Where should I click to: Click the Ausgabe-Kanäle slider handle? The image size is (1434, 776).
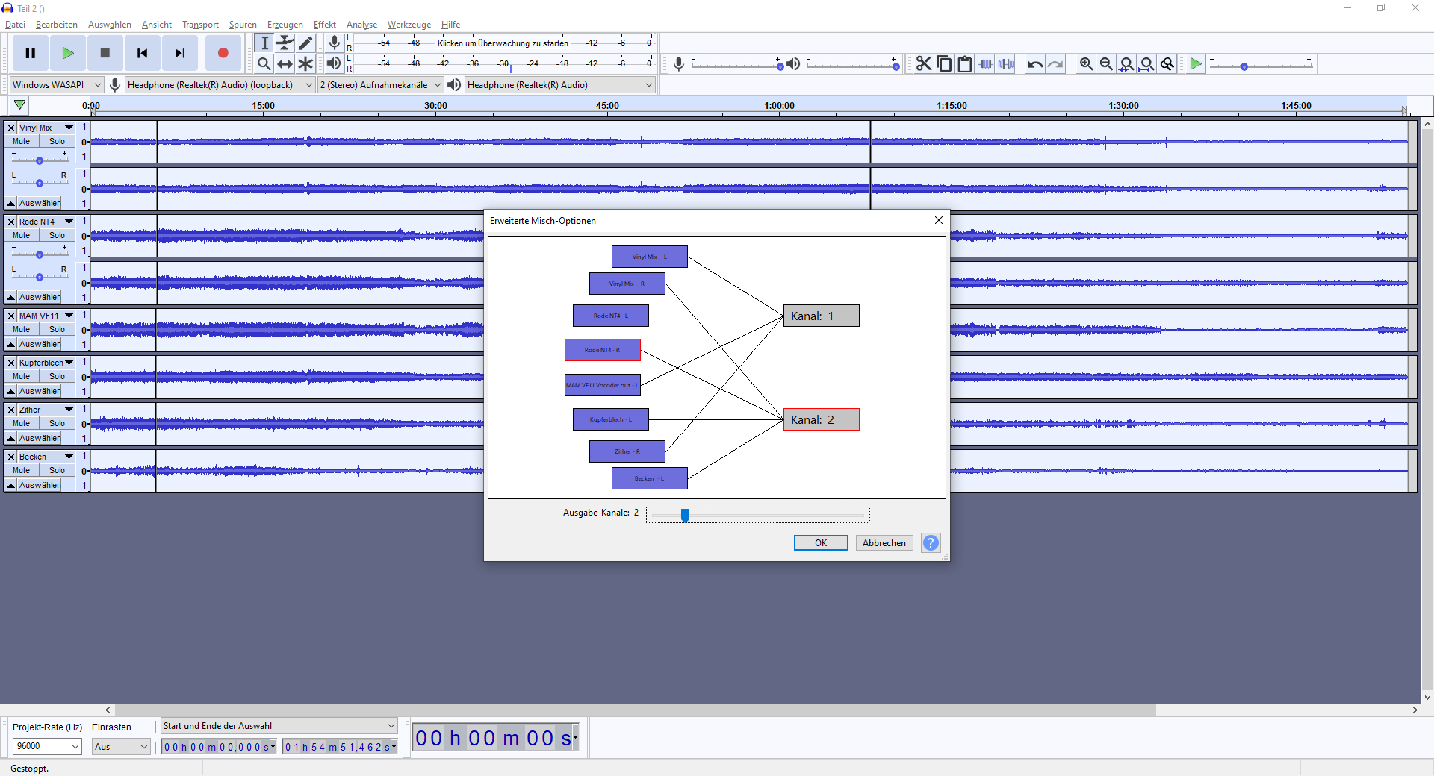tap(685, 515)
